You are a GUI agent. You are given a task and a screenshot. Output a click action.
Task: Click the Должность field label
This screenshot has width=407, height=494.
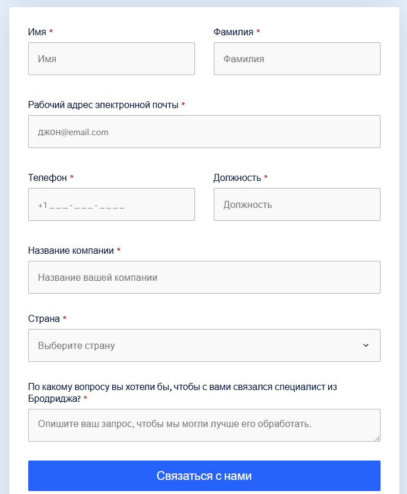pyautogui.click(x=237, y=177)
